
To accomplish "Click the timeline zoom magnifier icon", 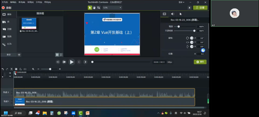I will [x=33, y=69].
